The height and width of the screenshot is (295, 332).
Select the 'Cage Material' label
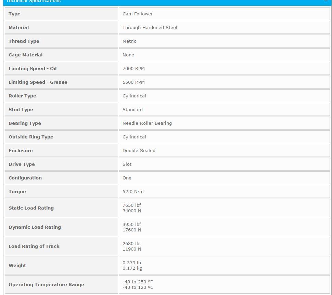tap(25, 55)
